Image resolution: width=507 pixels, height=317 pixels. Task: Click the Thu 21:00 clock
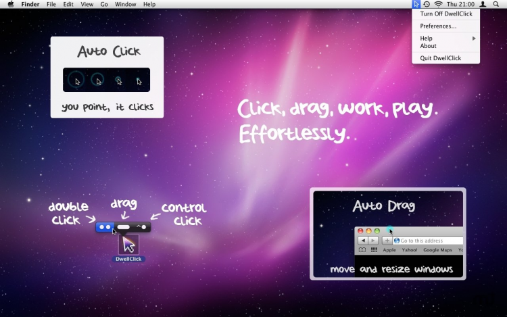(460, 4)
